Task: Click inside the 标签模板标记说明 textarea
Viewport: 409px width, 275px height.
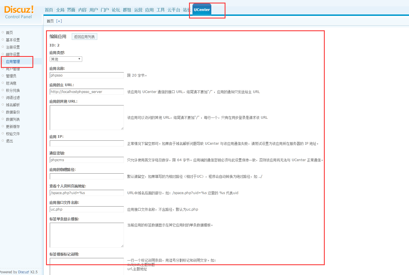Action: pyautogui.click(x=87, y=266)
